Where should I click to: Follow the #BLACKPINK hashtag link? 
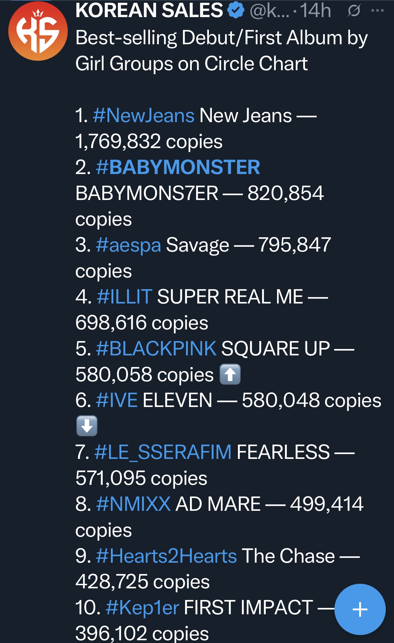pyautogui.click(x=156, y=348)
